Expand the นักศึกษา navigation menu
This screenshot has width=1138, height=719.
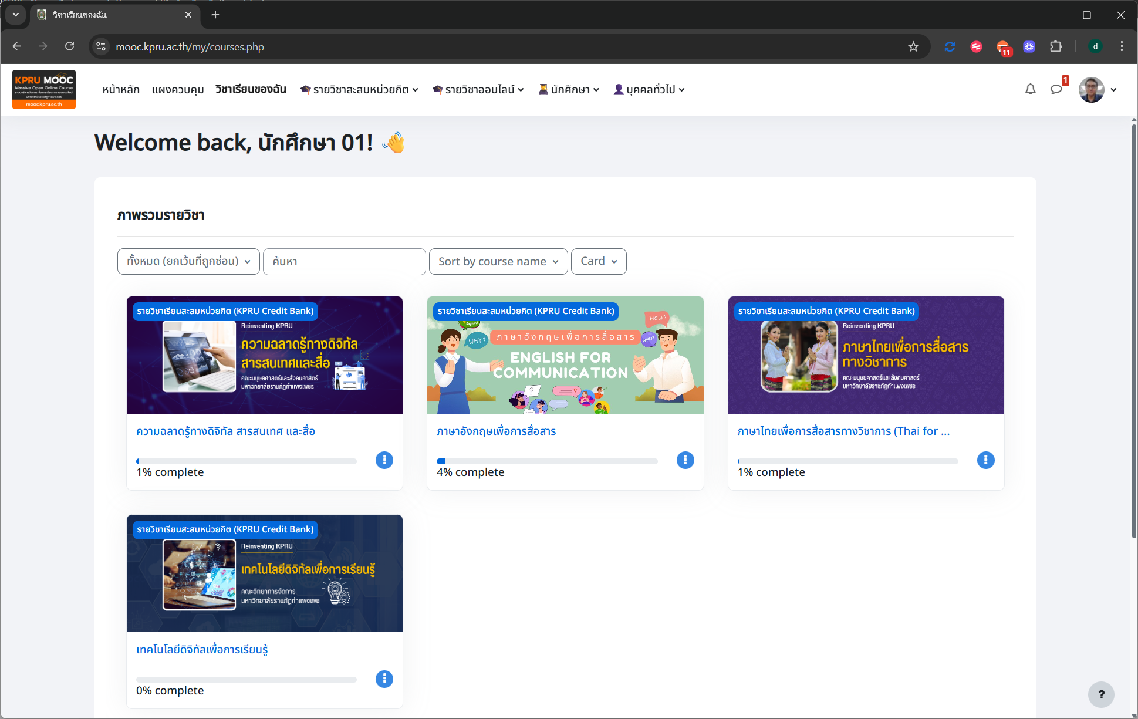[569, 90]
